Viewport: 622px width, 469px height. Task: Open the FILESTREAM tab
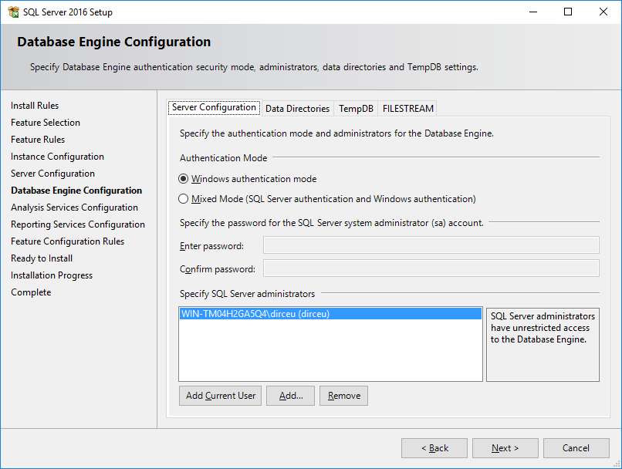407,109
